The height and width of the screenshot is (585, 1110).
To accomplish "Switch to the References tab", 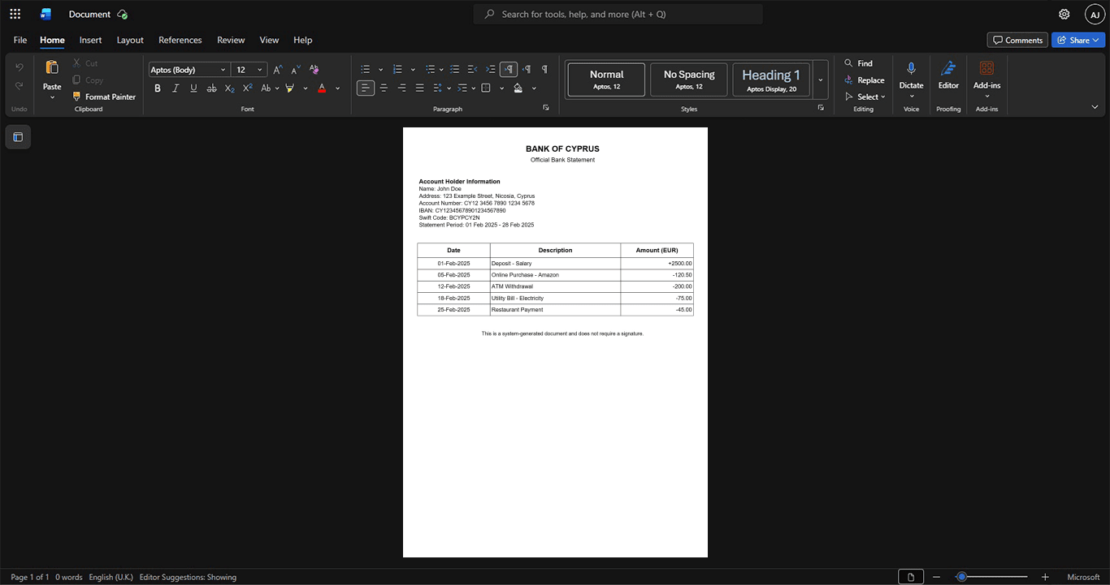I will pyautogui.click(x=180, y=40).
